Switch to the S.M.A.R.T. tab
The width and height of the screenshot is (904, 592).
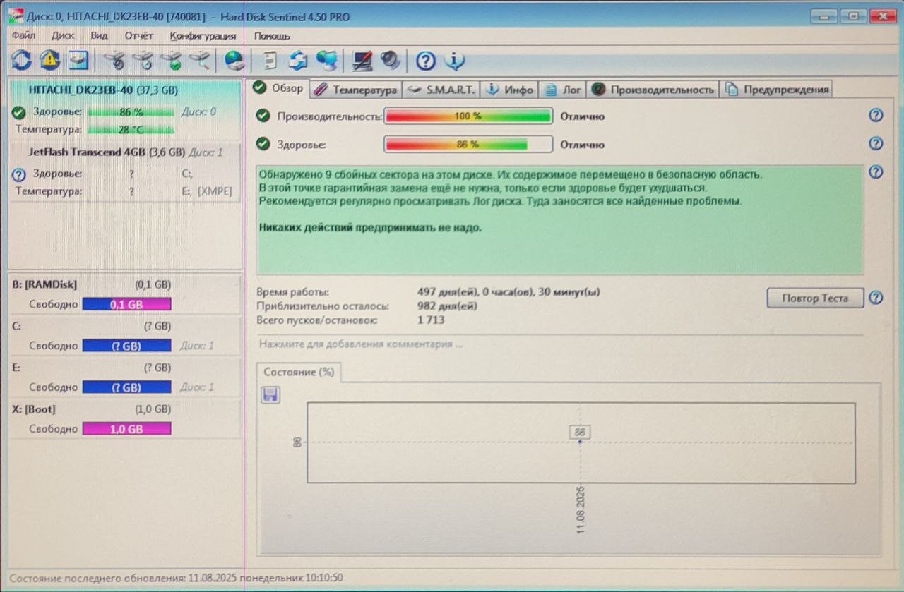pos(442,90)
